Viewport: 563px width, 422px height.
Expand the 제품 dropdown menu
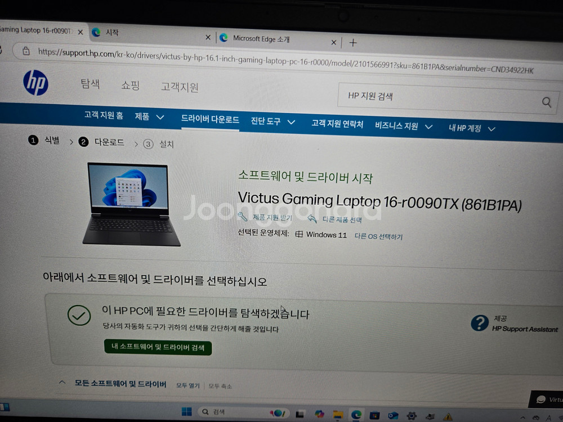point(160,117)
